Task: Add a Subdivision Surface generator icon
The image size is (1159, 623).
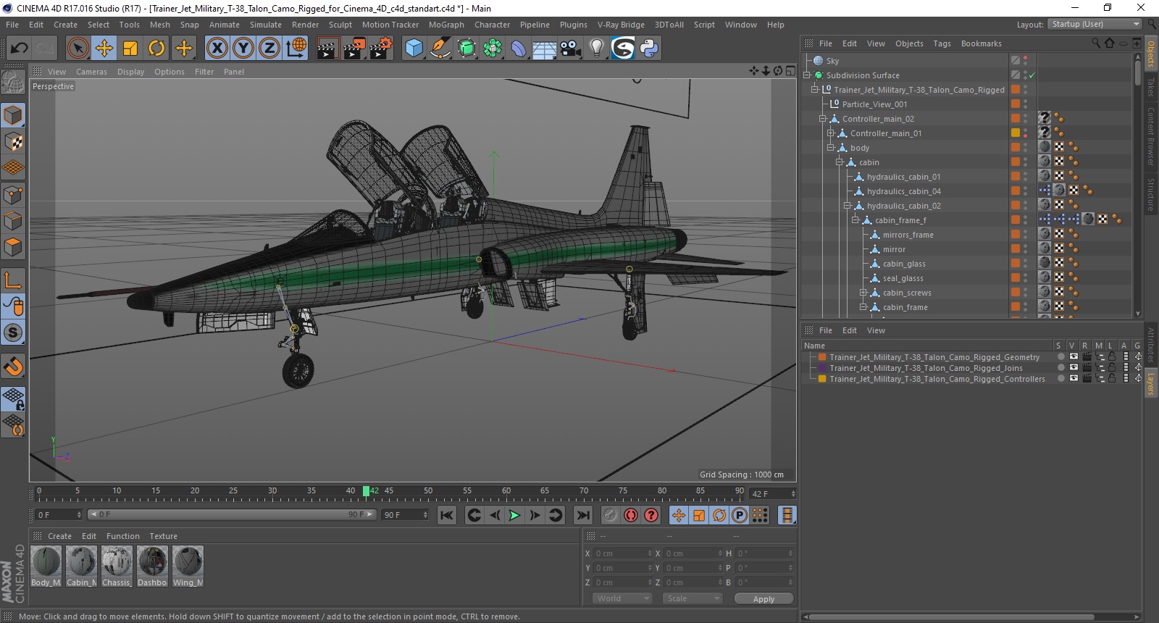Action: point(466,49)
